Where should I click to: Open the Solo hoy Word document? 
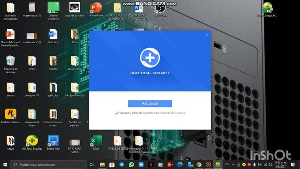coord(53,37)
